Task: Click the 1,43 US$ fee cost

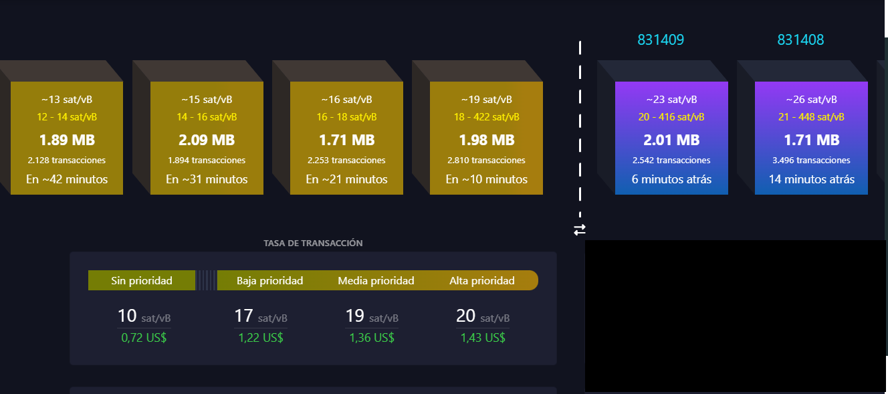Action: pyautogui.click(x=483, y=338)
